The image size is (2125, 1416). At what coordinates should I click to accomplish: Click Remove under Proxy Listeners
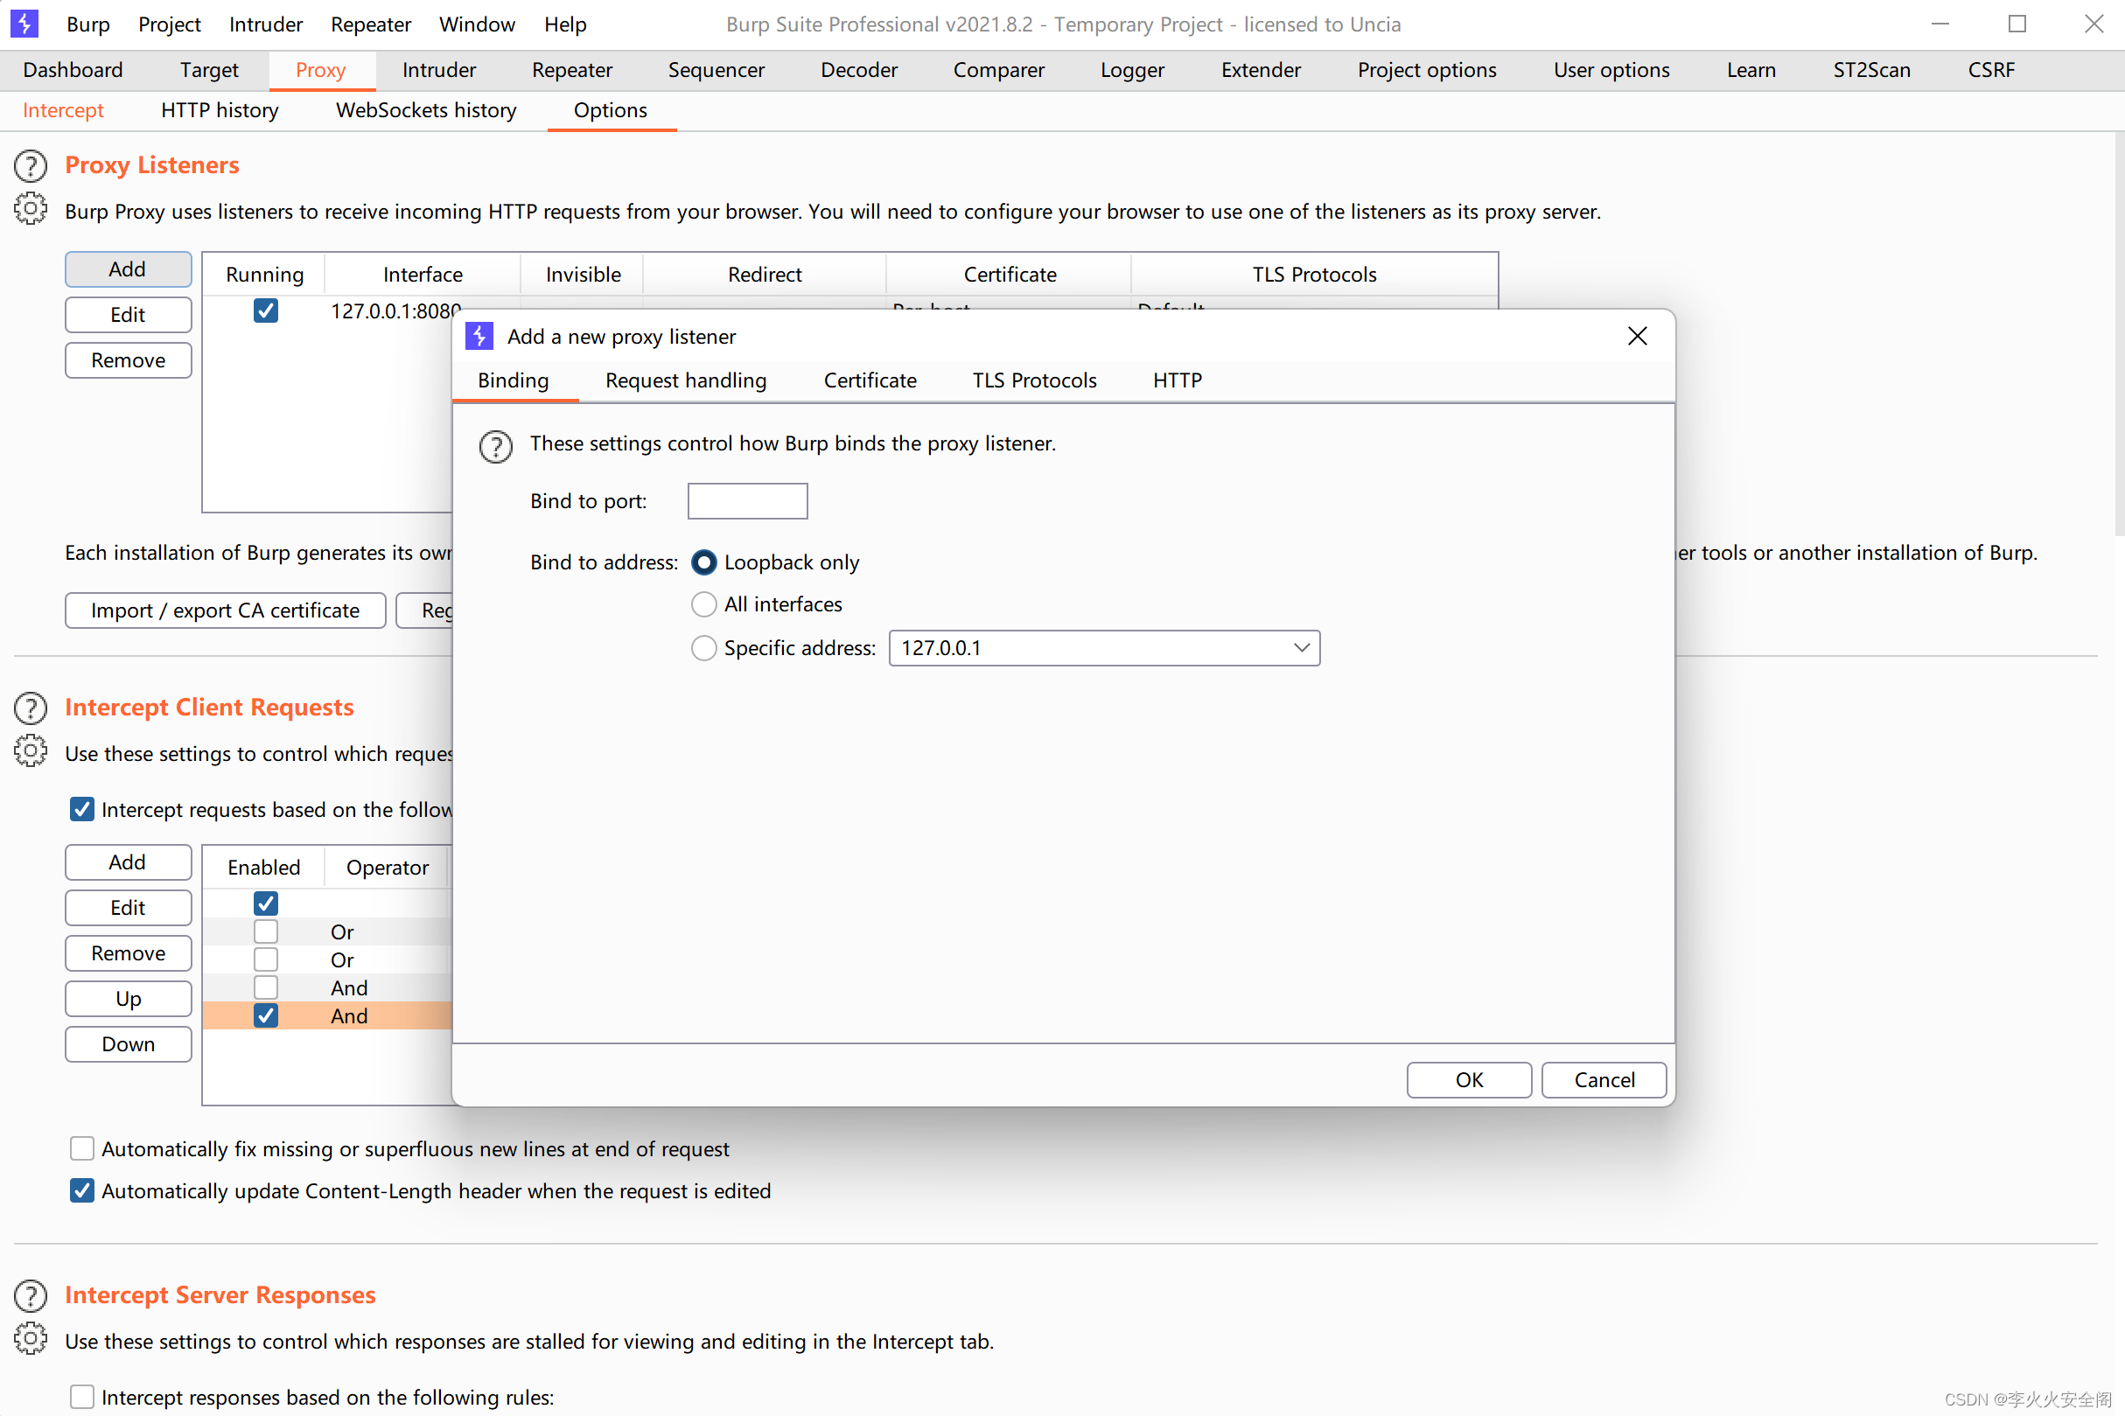click(128, 360)
